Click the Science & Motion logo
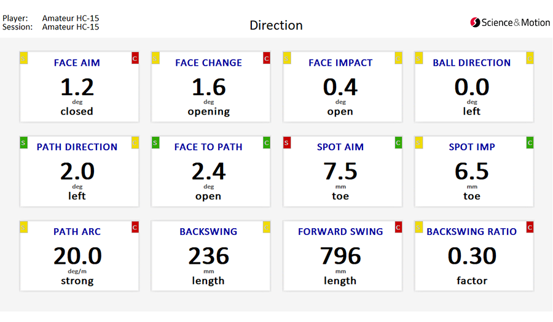Screen dimensions: 553x322 click(x=510, y=23)
